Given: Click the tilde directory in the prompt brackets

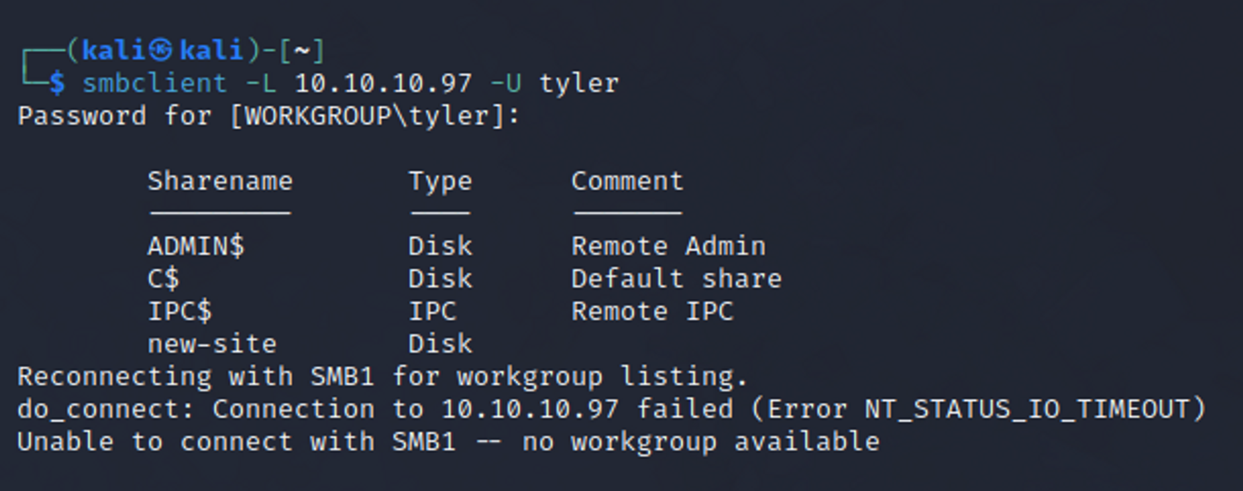Looking at the screenshot, I should point(302,50).
